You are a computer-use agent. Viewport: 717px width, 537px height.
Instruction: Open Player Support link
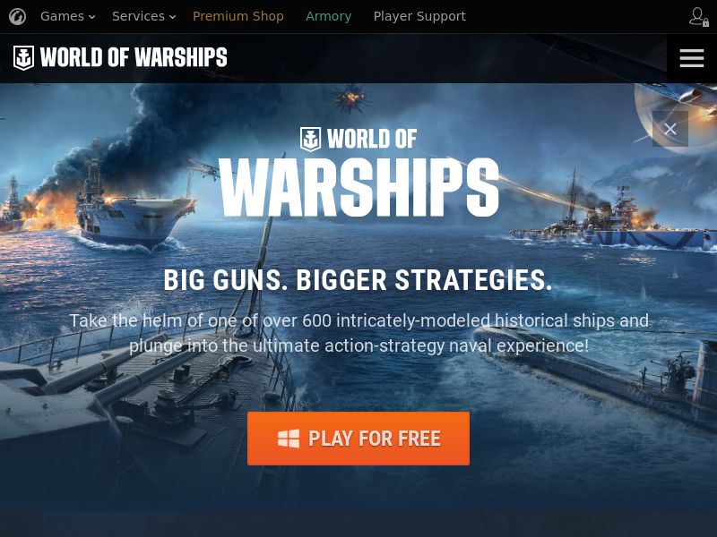coord(419,16)
